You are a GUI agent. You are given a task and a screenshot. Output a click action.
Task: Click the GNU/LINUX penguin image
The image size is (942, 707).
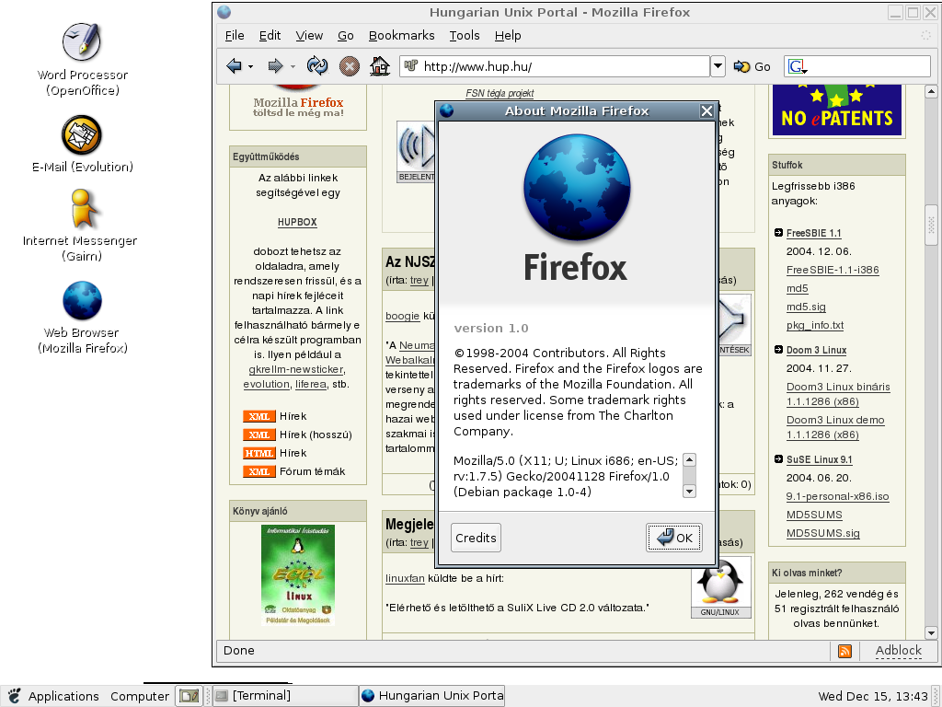pos(719,587)
